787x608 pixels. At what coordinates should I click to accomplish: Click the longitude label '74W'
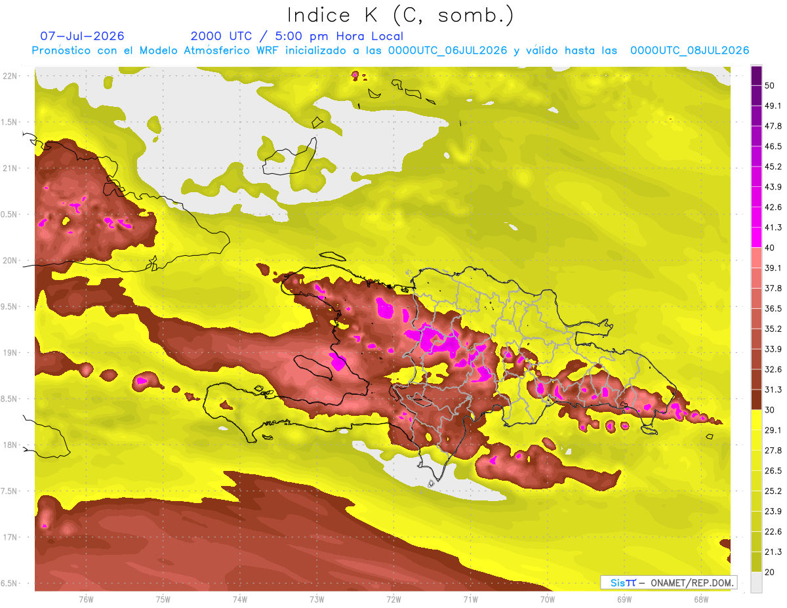pos(239,599)
